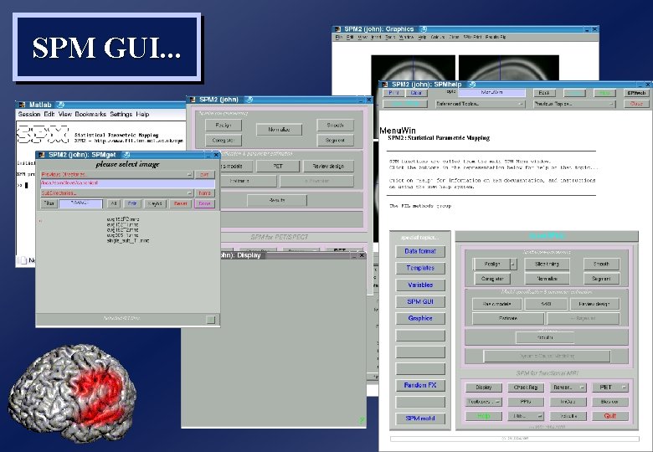Click the Print button in SPMhelp
The height and width of the screenshot is (452, 653).
[x=393, y=93]
